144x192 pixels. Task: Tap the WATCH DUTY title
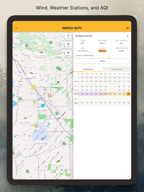(72, 28)
